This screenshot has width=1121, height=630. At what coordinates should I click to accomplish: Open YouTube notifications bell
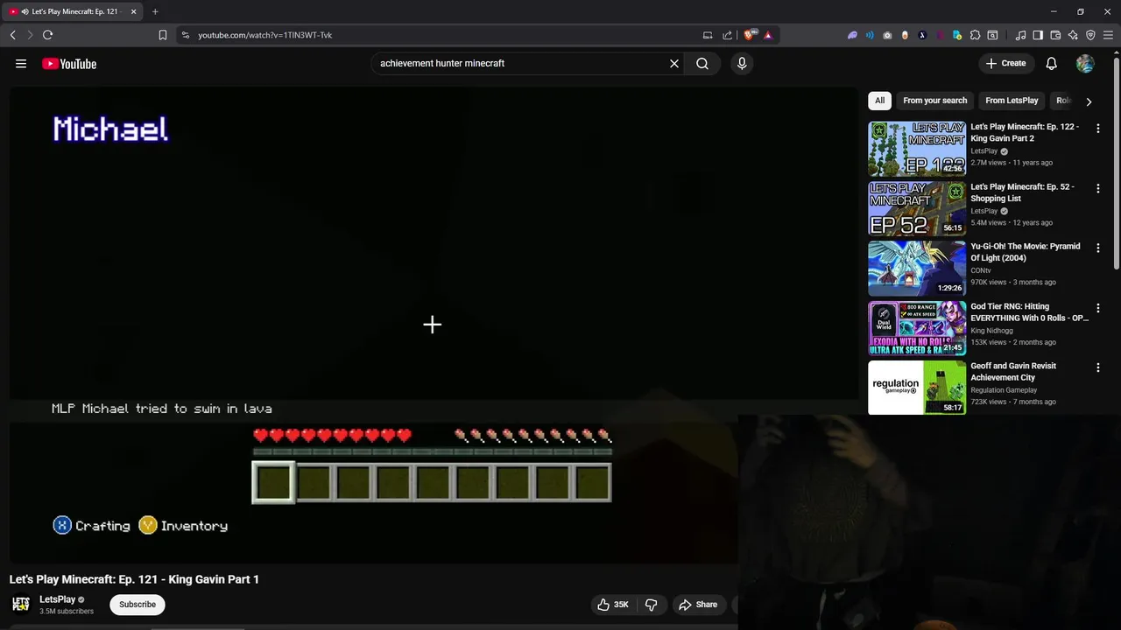[x=1052, y=63]
